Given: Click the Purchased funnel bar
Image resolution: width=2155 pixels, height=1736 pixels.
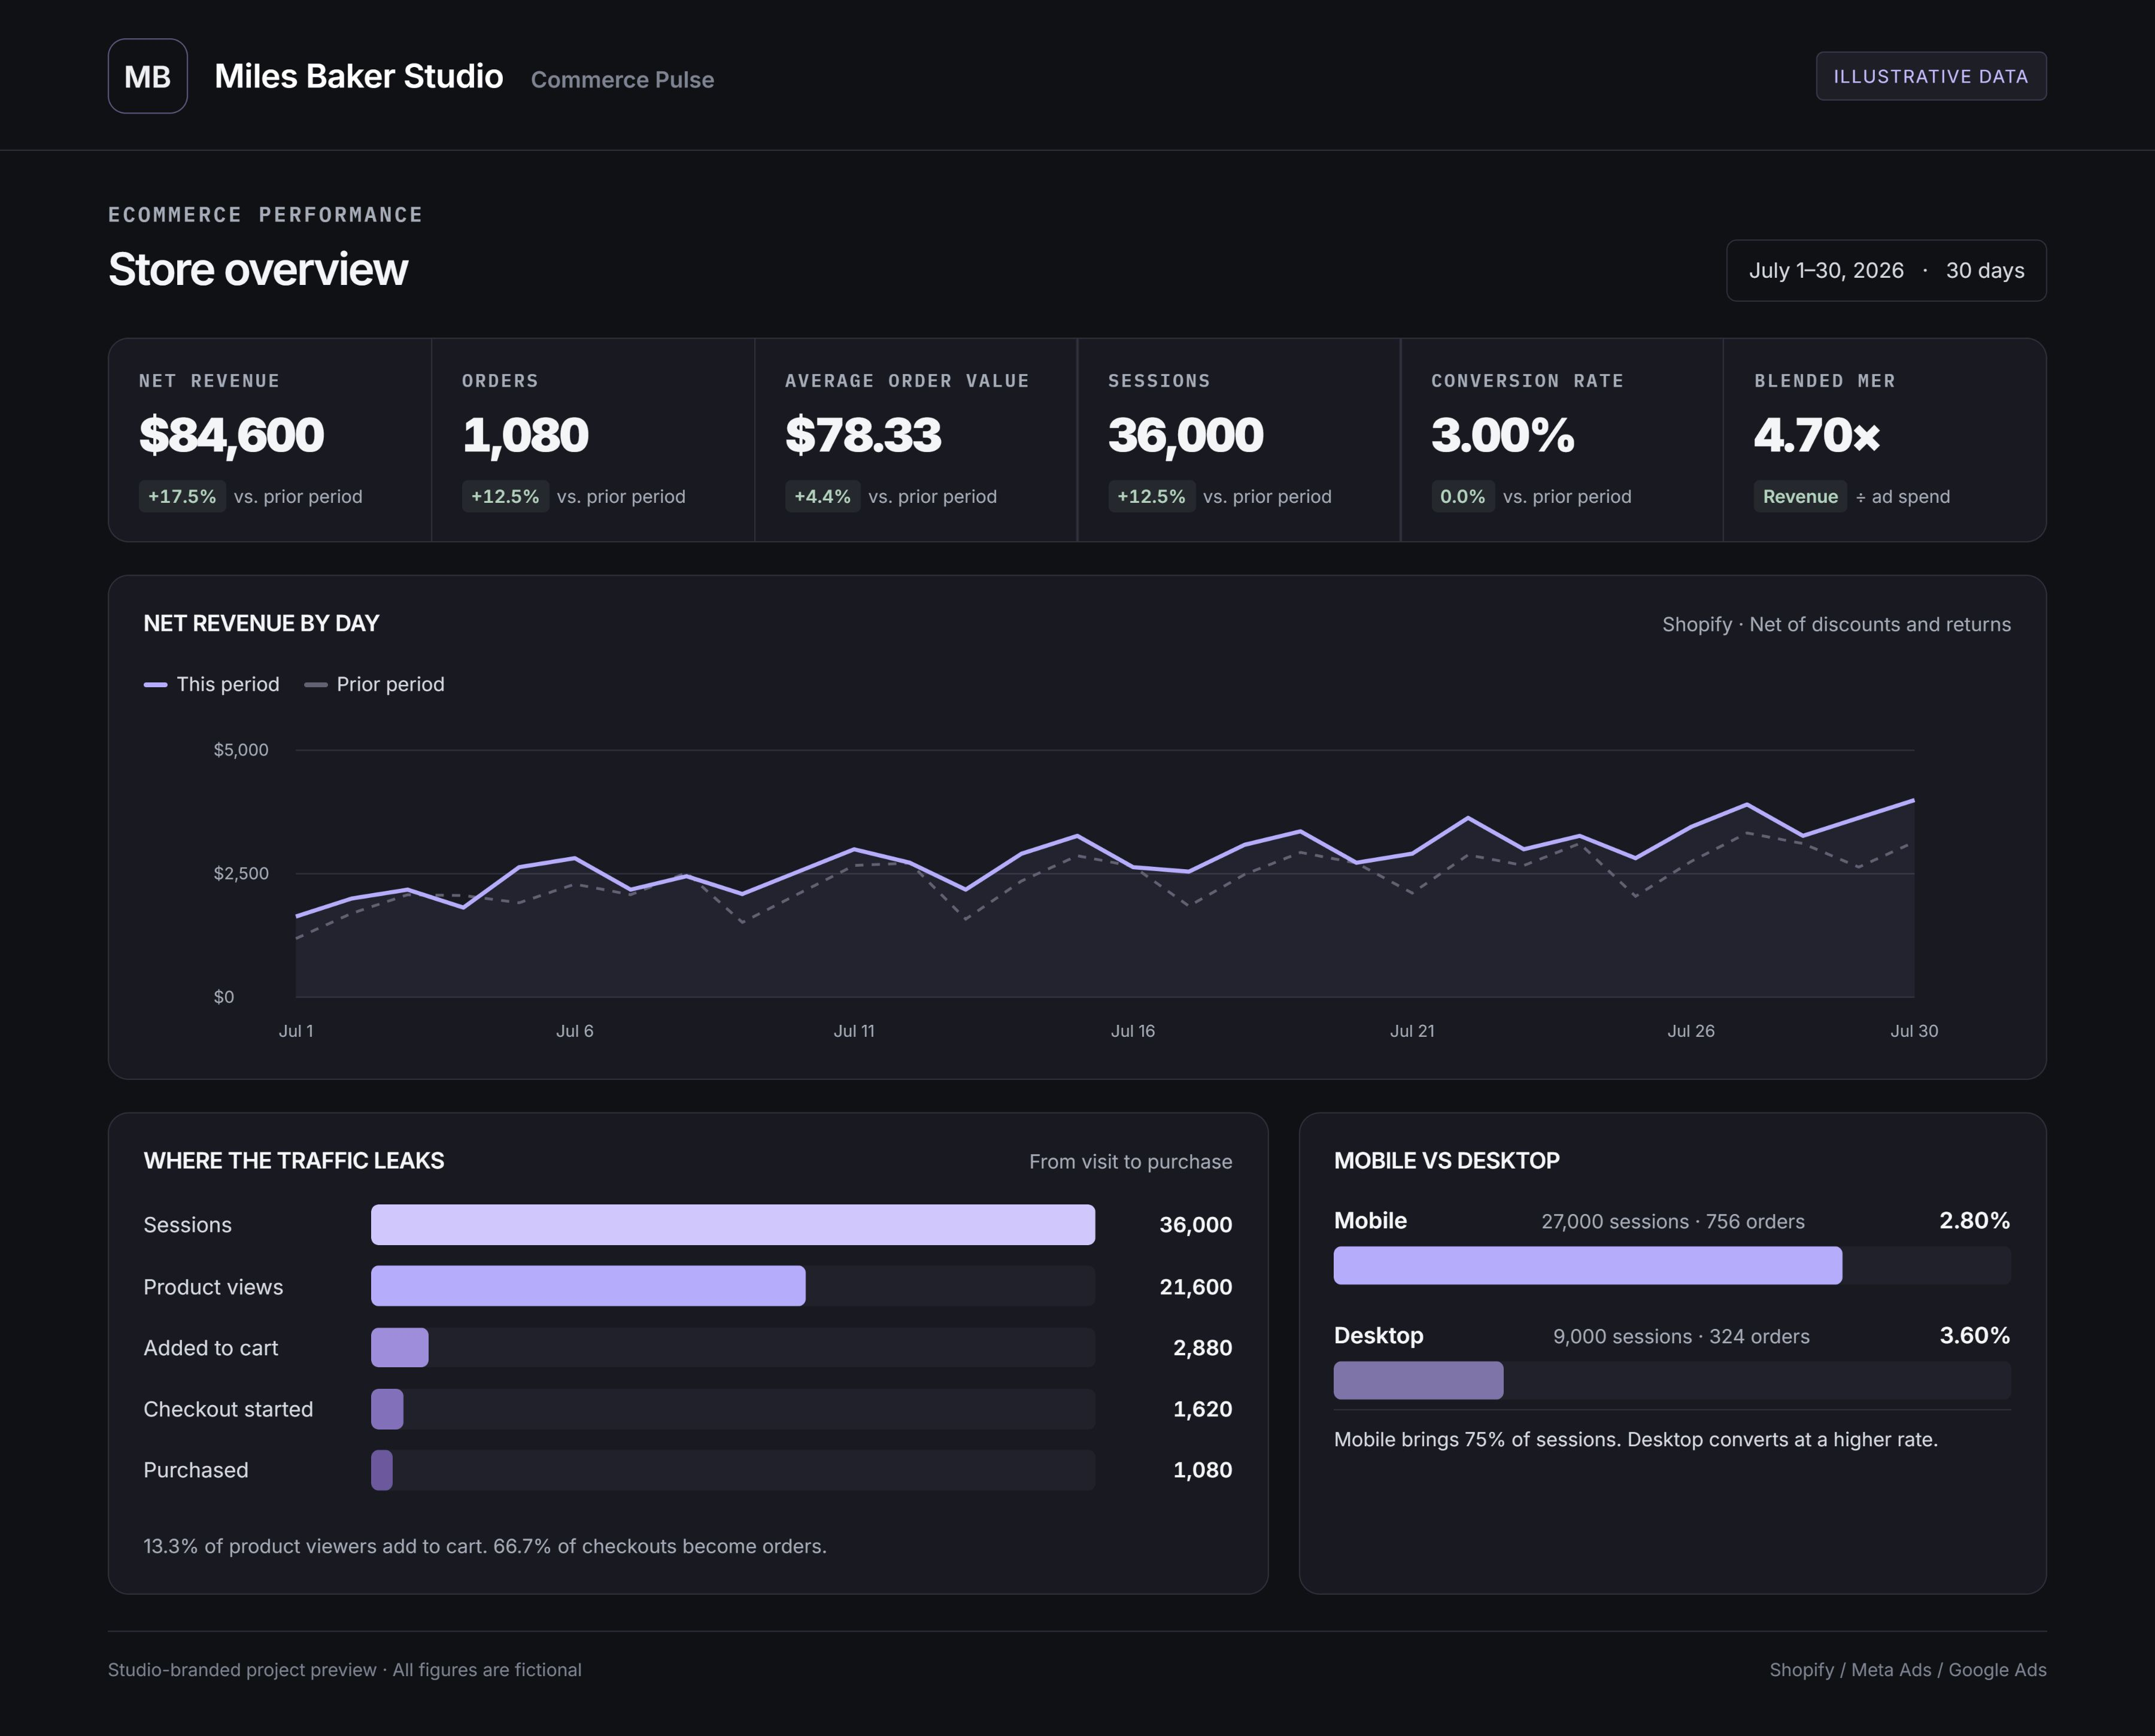Looking at the screenshot, I should pos(382,1470).
